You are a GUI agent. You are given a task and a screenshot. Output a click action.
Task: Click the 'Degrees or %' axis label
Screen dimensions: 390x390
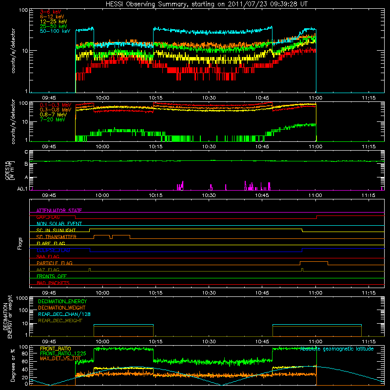coord(13,365)
